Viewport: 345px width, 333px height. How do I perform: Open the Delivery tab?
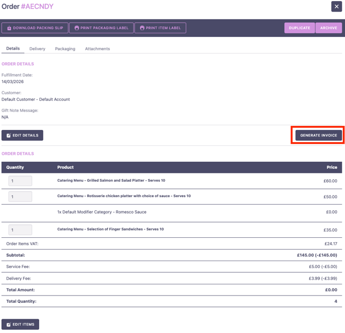[37, 49]
